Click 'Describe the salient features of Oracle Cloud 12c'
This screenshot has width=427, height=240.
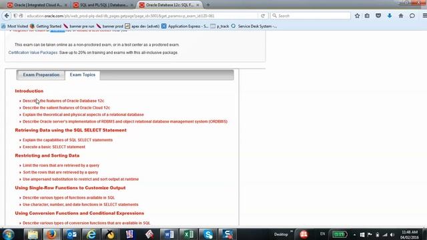(67, 108)
